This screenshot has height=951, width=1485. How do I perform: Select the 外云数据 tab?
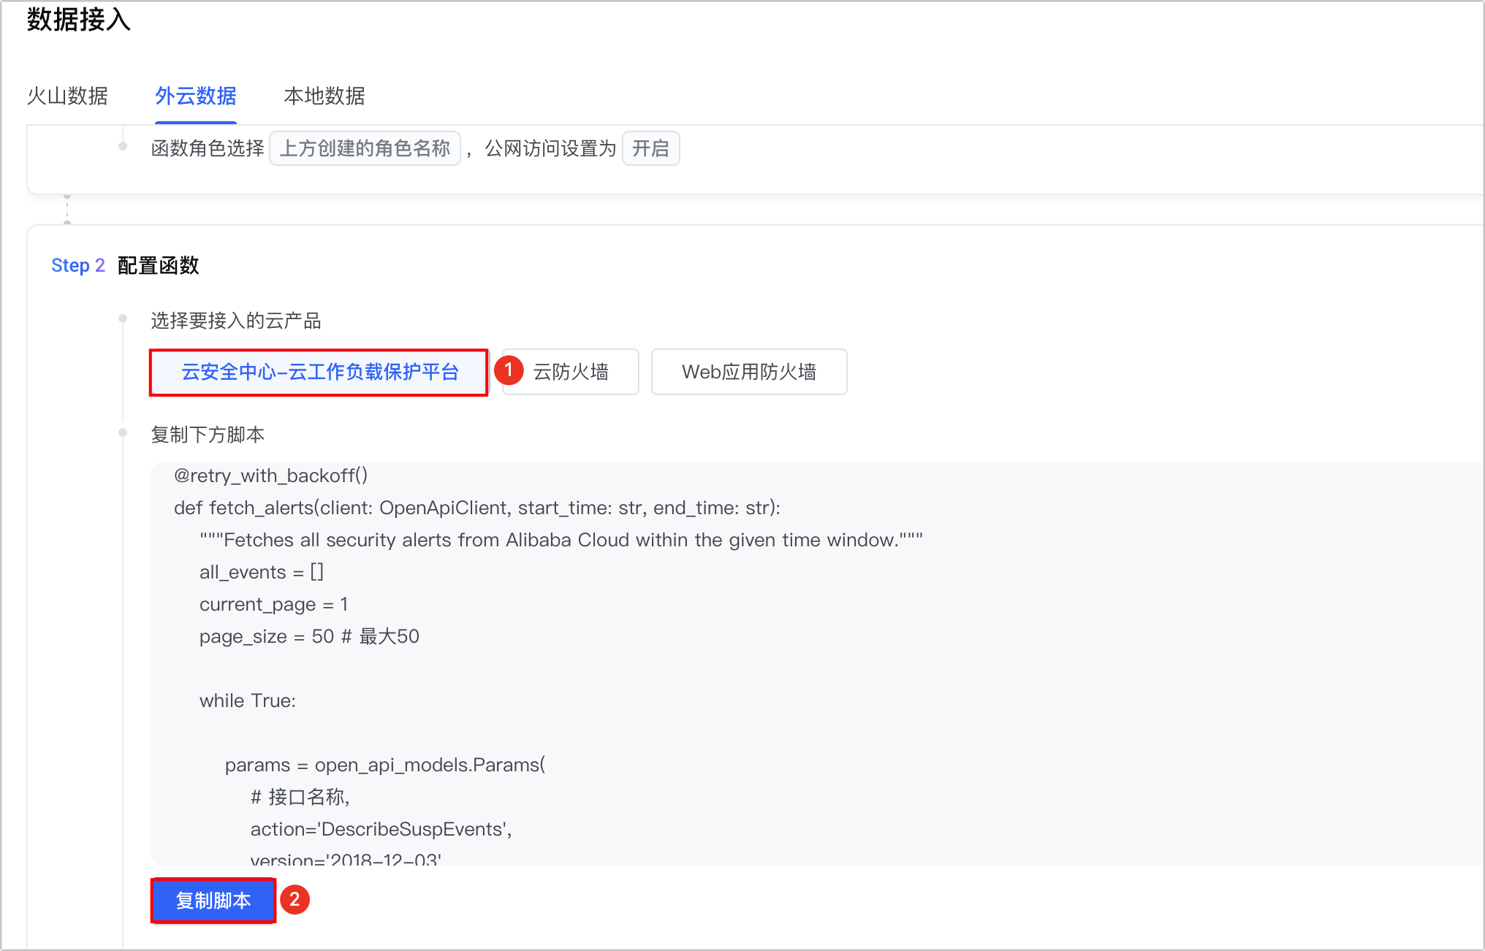click(x=195, y=96)
